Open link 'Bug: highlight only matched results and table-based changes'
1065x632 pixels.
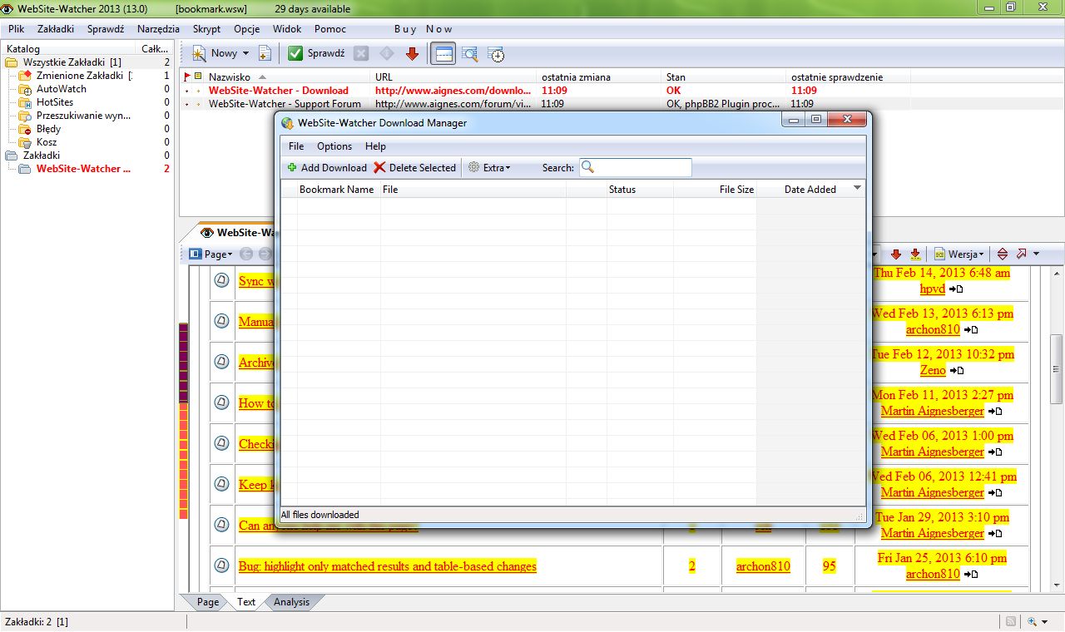[x=388, y=566]
